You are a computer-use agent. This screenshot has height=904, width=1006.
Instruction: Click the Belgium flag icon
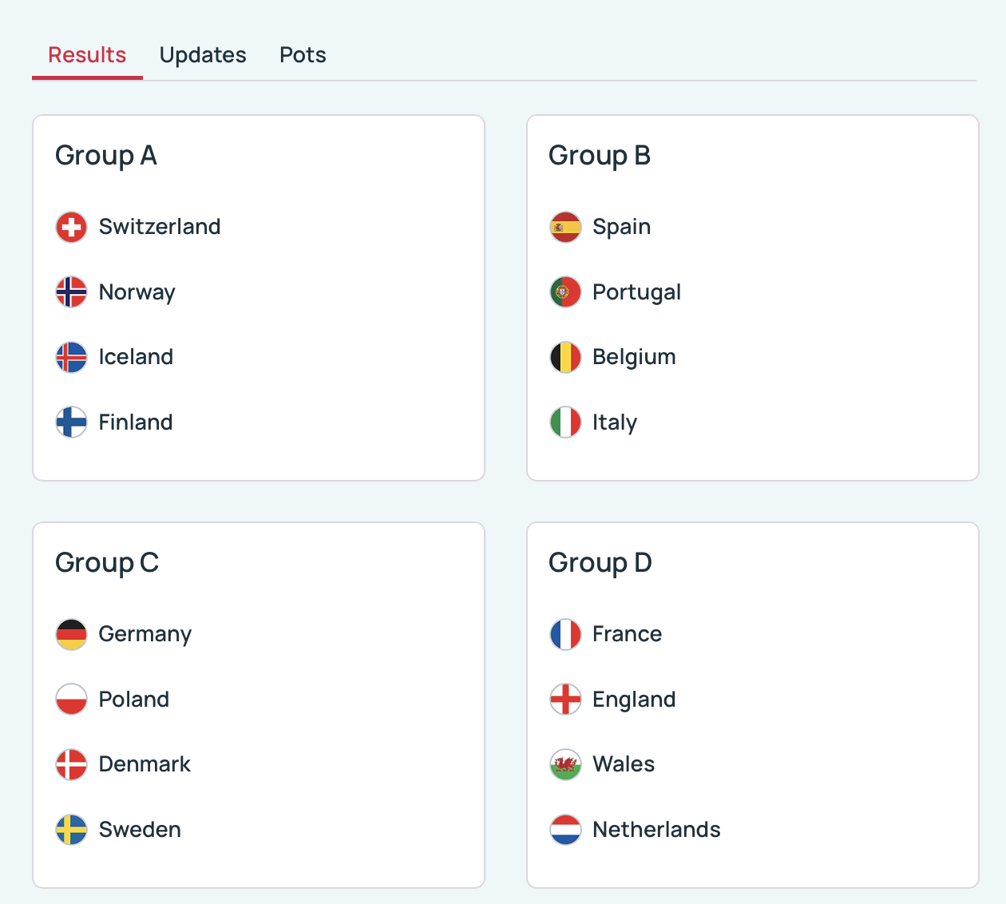pos(565,358)
